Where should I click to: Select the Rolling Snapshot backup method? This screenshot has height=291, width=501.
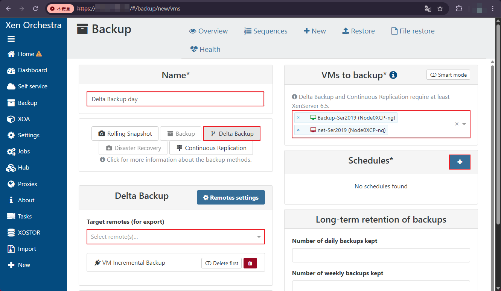[125, 133]
